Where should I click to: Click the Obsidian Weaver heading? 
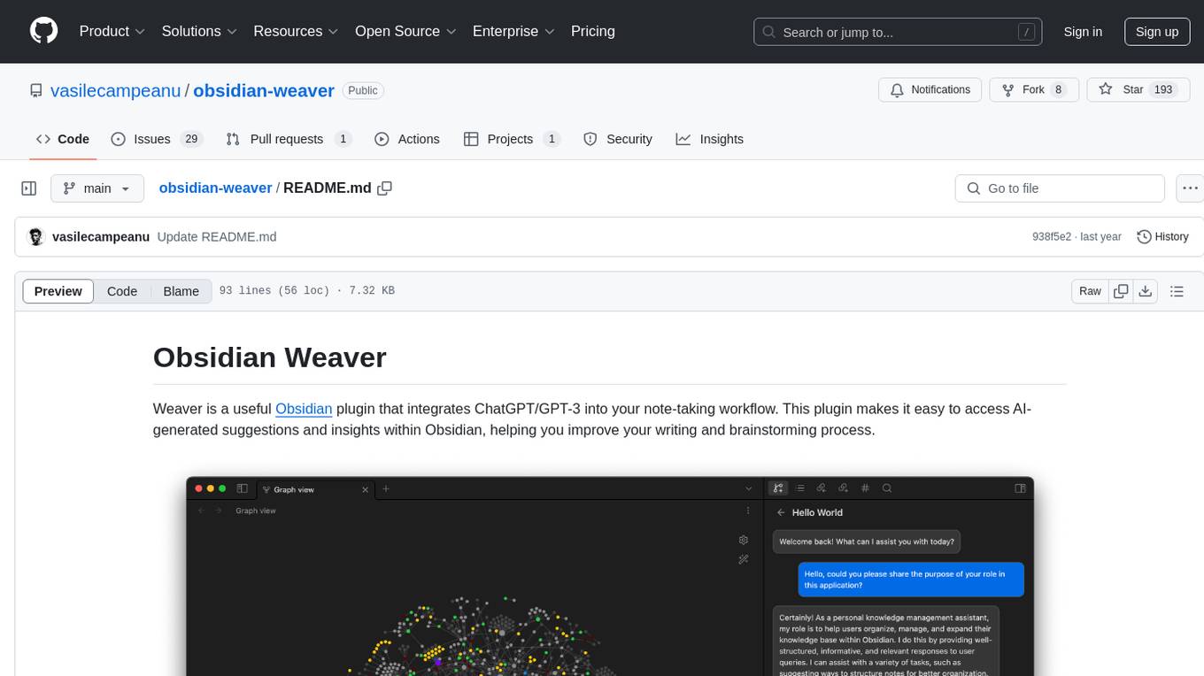coord(270,357)
